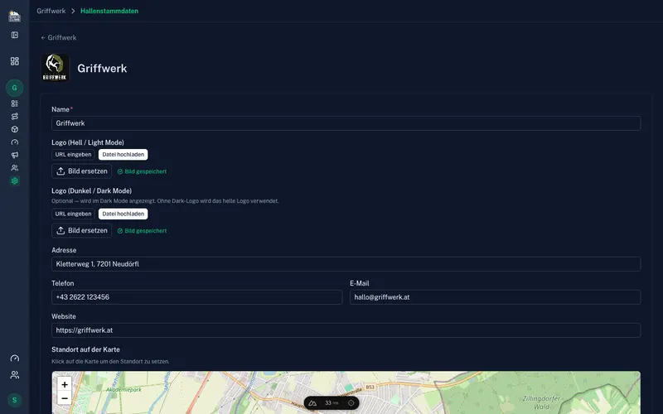Click the 33 ms timing readout
The width and height of the screenshot is (663, 414).
[331, 403]
